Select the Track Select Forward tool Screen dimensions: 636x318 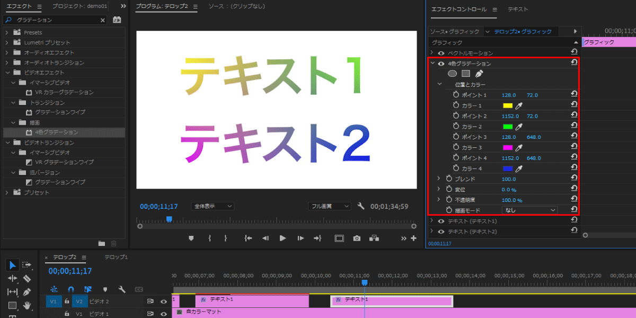point(27,265)
